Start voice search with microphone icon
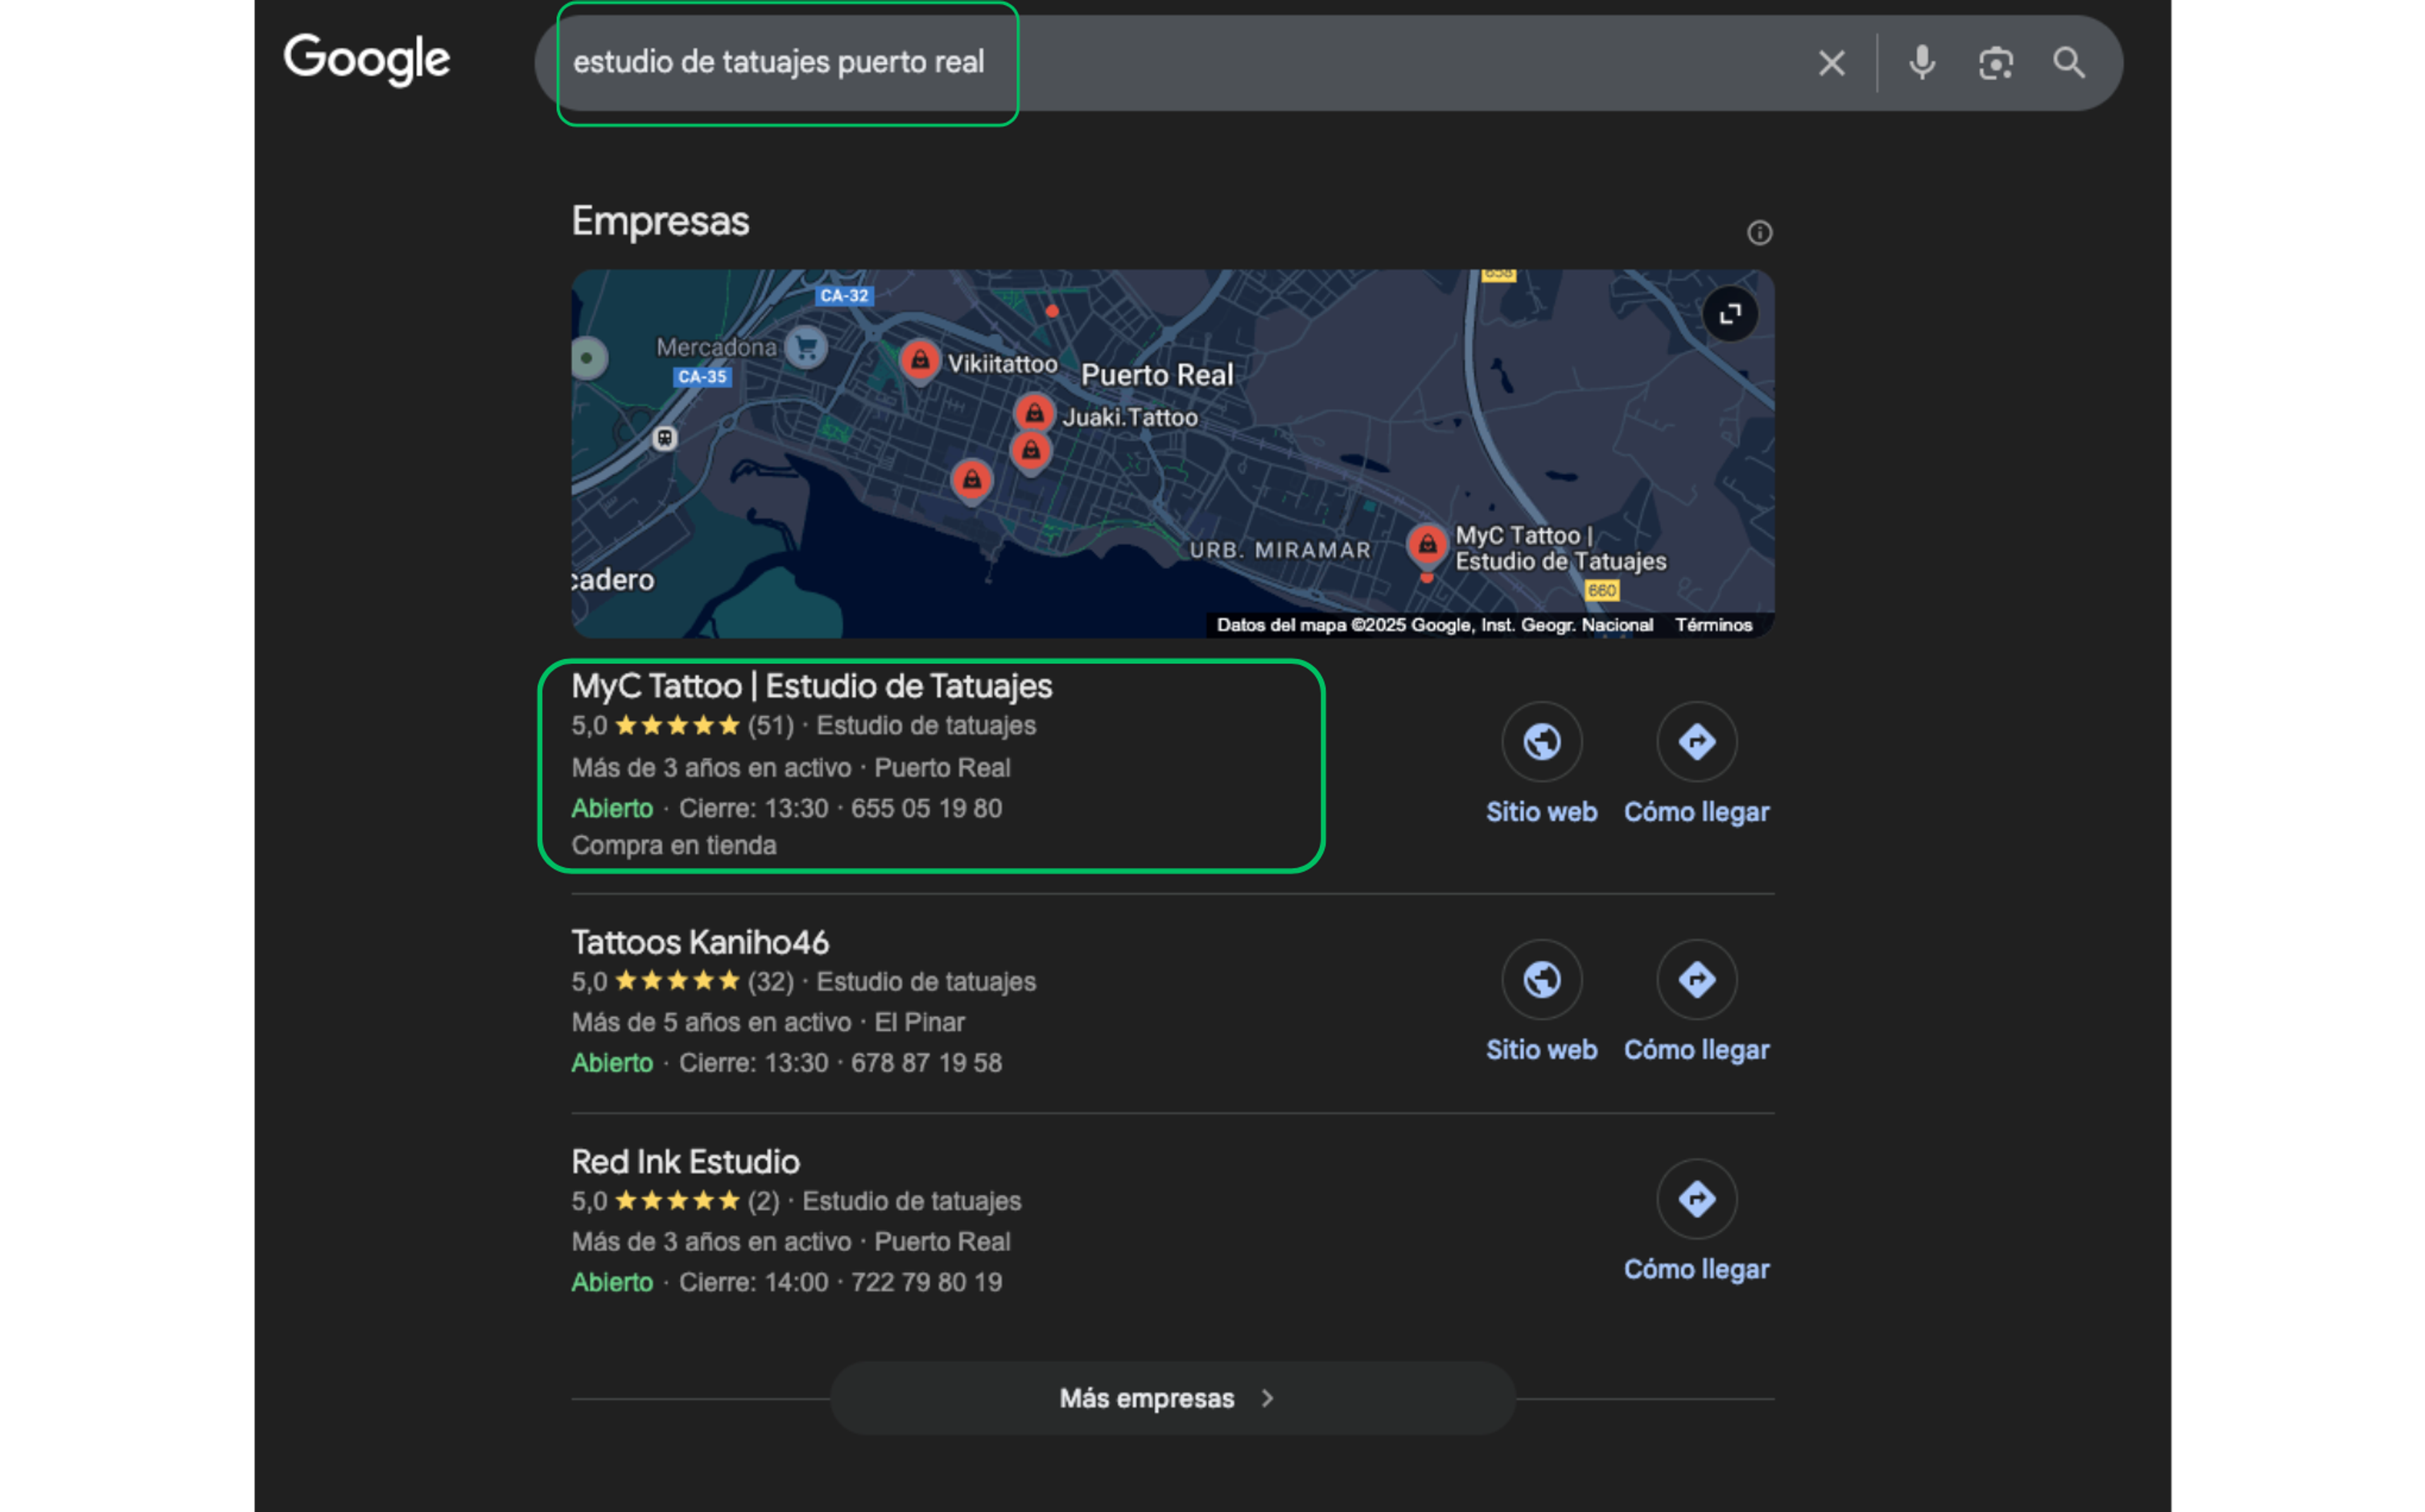2425x1512 pixels. pos(1921,63)
